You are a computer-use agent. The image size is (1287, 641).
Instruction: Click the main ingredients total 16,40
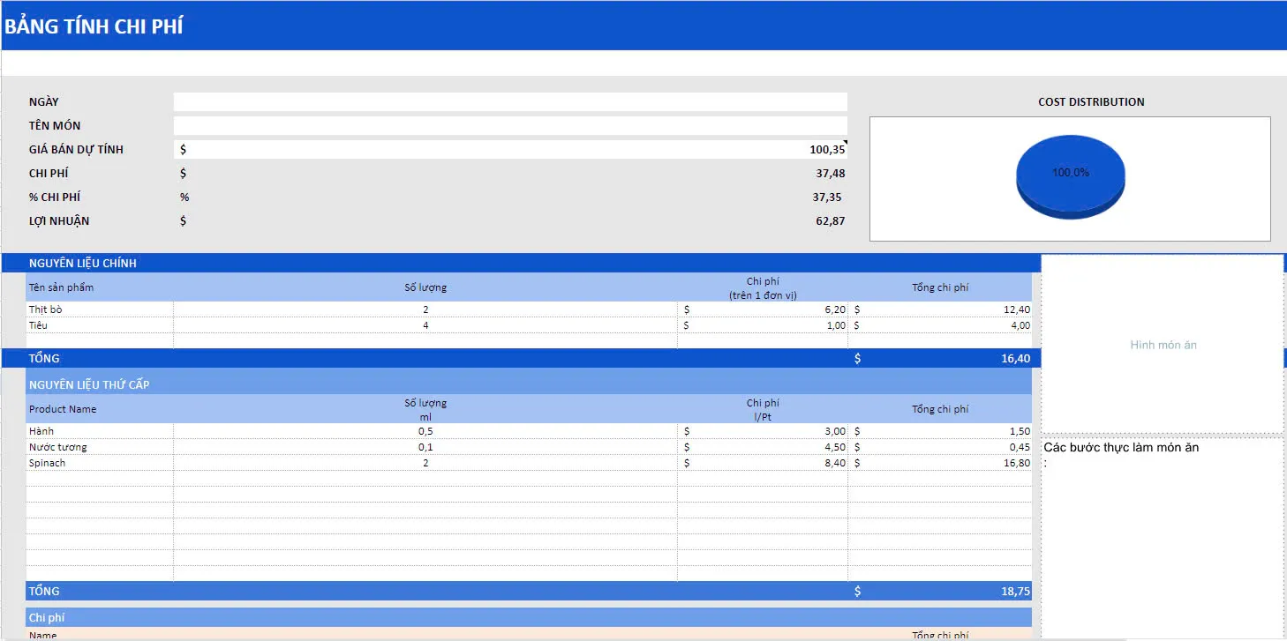(x=1014, y=359)
